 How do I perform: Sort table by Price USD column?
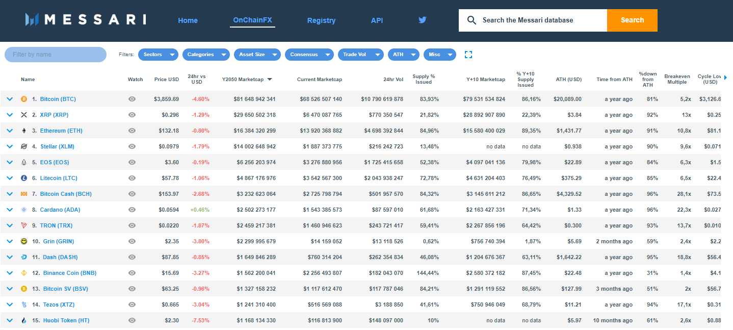[167, 79]
